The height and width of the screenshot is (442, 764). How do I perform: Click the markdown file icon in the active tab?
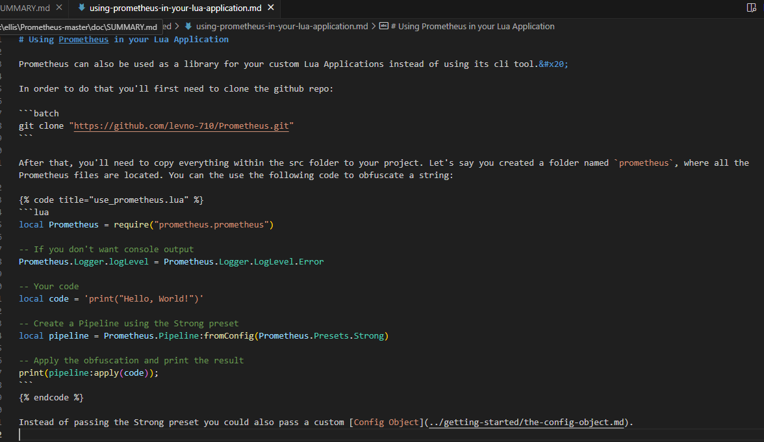click(x=81, y=8)
